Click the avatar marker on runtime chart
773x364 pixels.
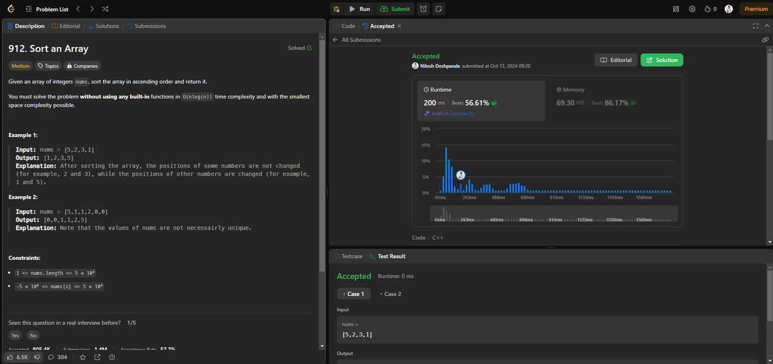tap(461, 175)
